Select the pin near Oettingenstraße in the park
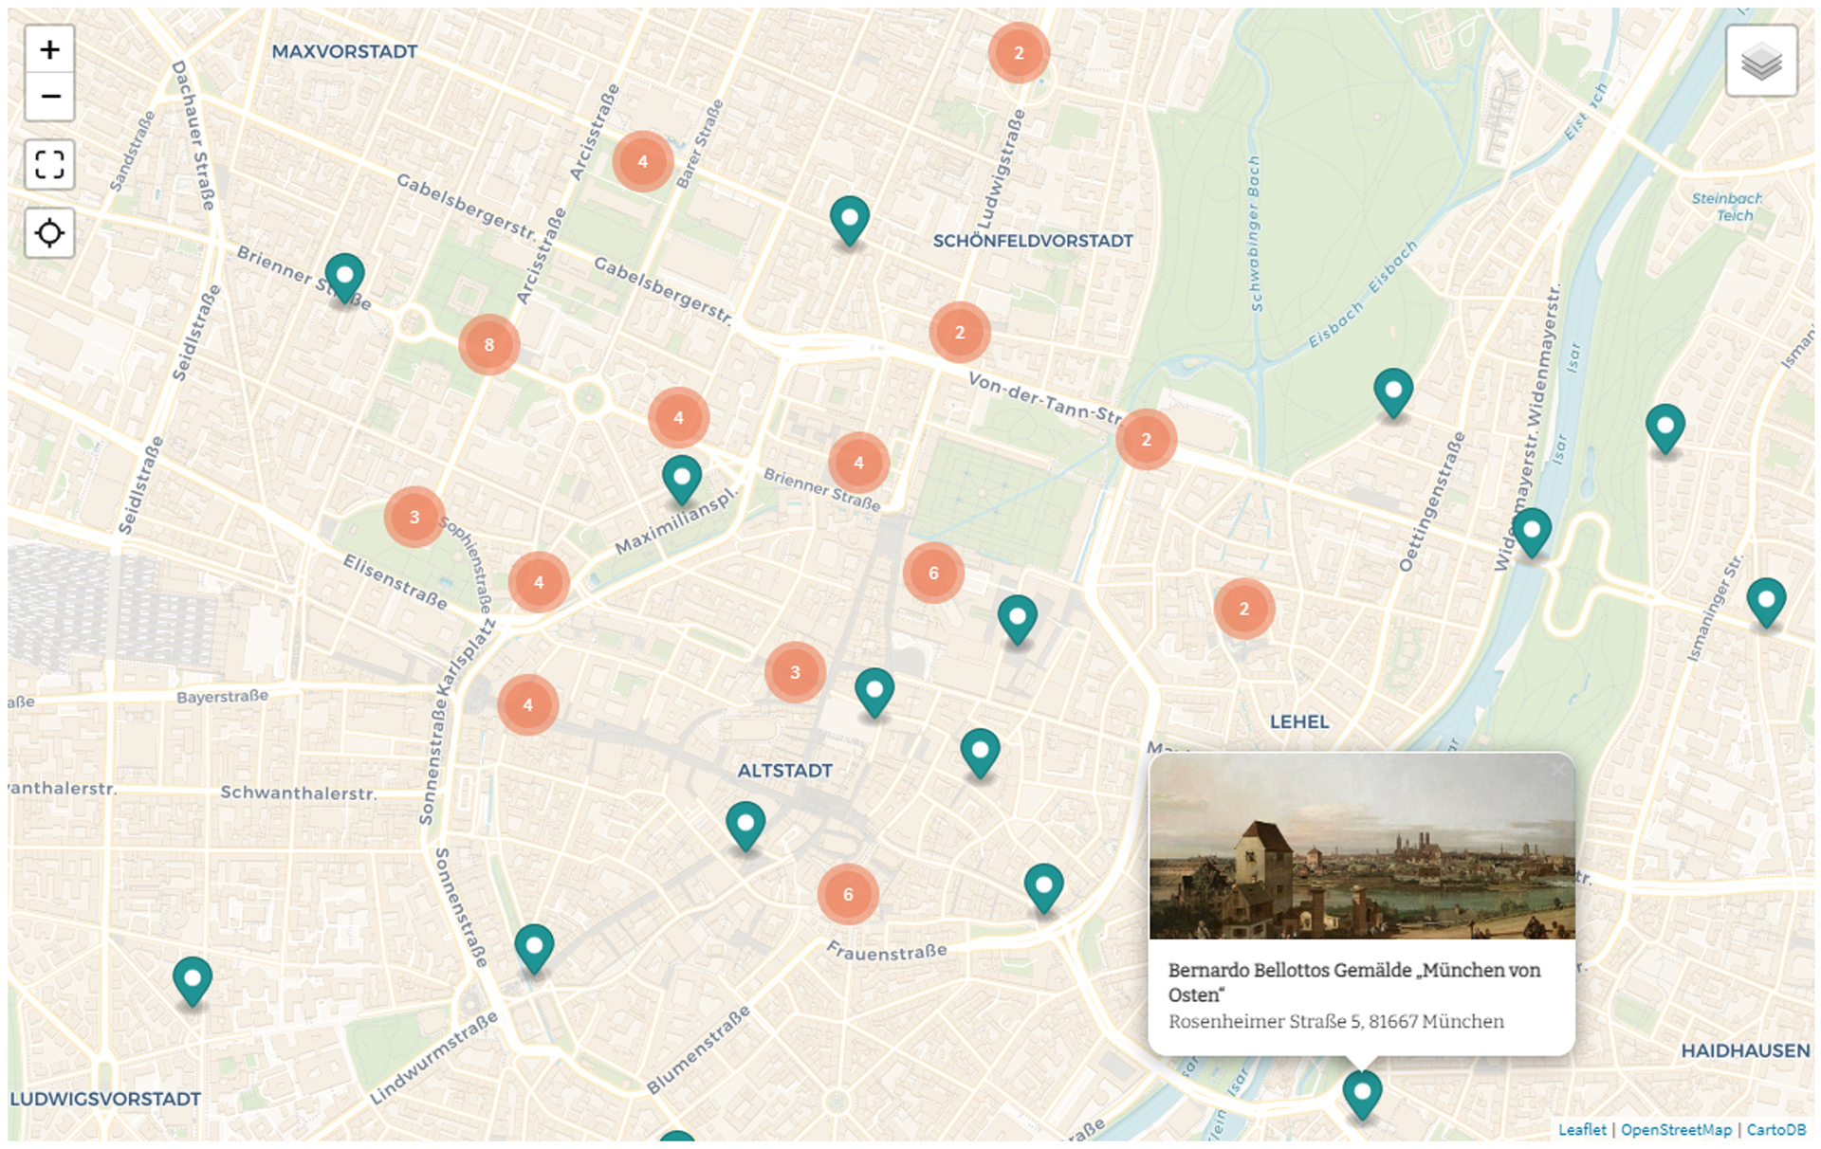 [x=1393, y=393]
